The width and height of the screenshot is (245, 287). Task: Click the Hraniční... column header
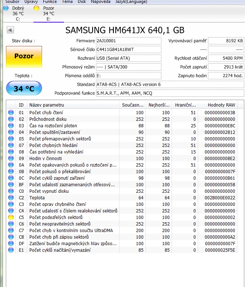click(x=185, y=105)
